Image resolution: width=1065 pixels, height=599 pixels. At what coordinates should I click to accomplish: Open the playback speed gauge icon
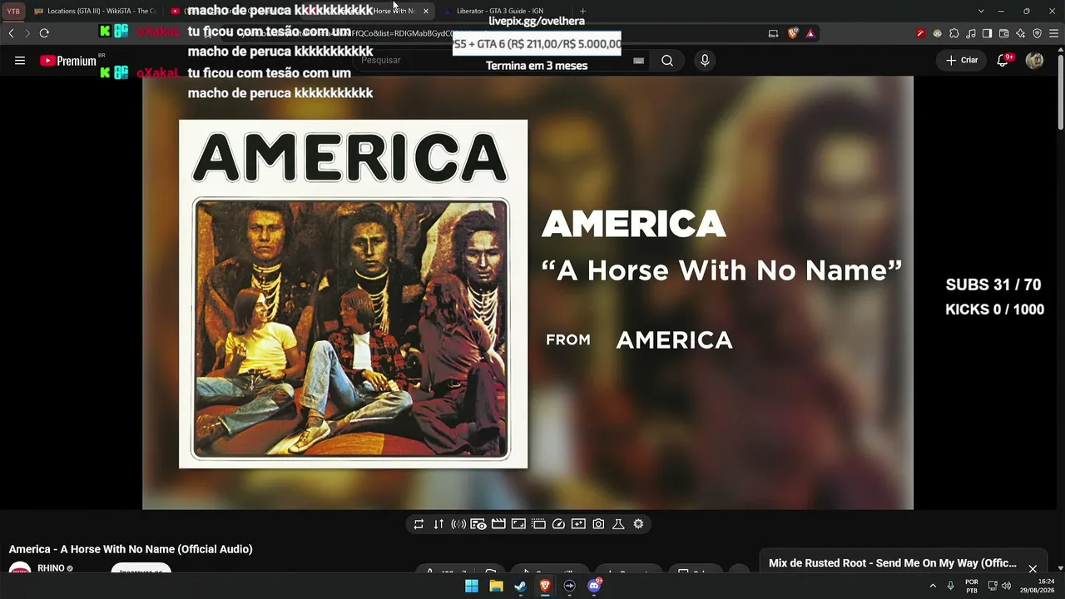(x=558, y=524)
